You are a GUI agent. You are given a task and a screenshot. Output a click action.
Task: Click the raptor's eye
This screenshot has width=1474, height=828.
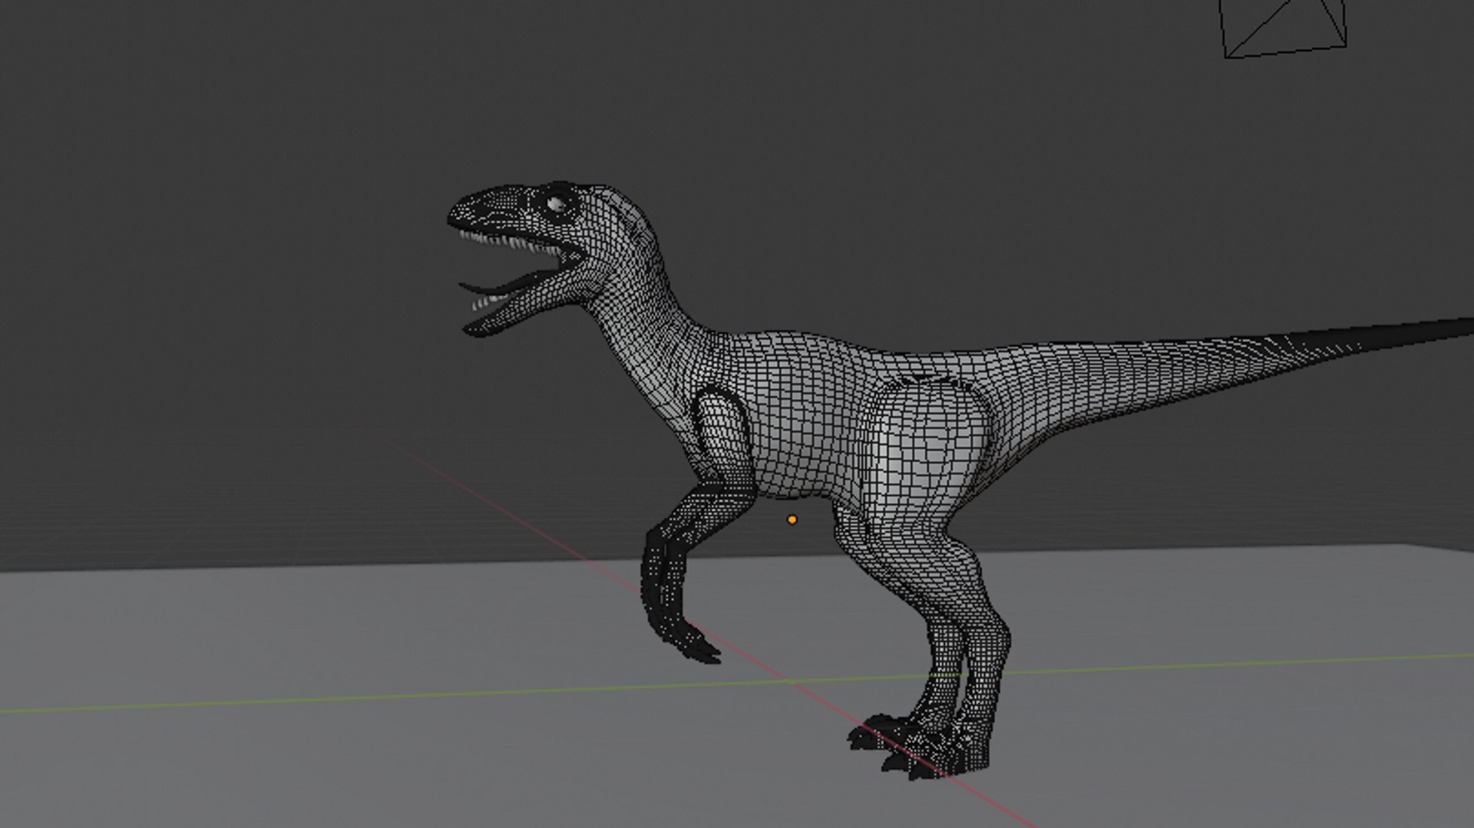[557, 203]
